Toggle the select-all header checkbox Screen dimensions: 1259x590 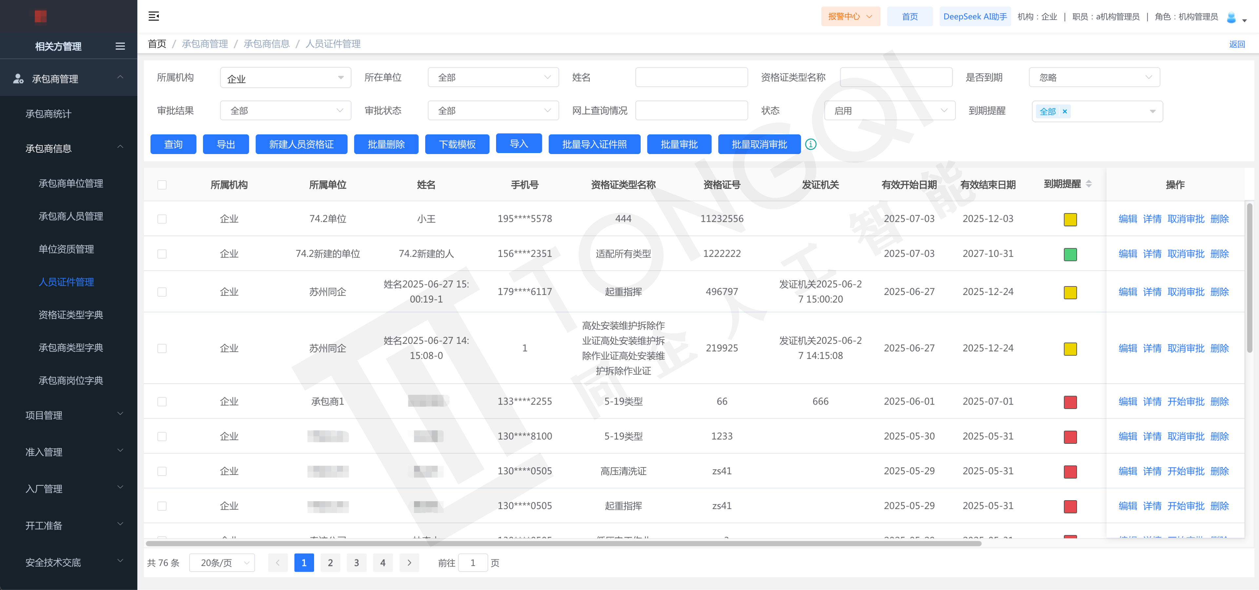pos(162,185)
